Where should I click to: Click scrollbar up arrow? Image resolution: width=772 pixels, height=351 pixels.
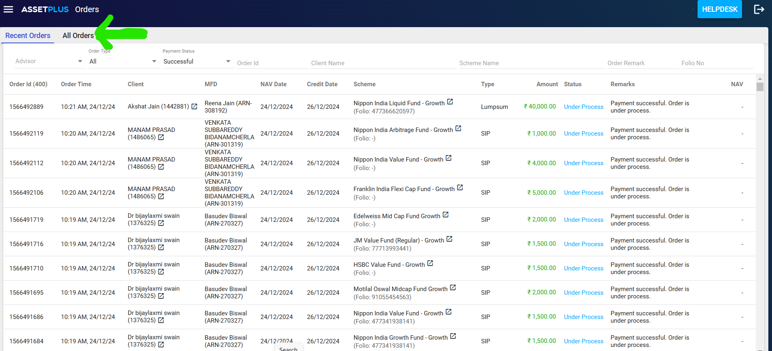click(x=760, y=79)
